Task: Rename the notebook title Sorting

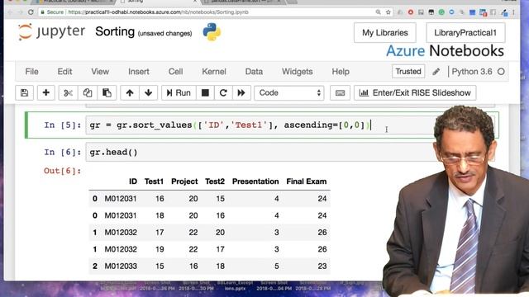Action: pyautogui.click(x=115, y=31)
